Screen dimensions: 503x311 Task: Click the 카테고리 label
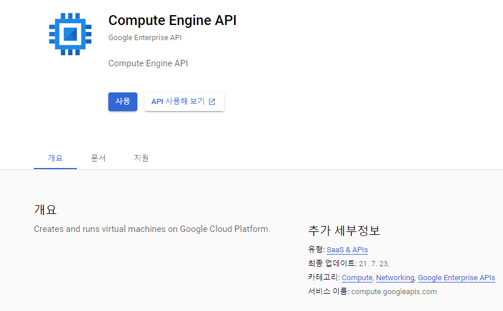point(324,277)
